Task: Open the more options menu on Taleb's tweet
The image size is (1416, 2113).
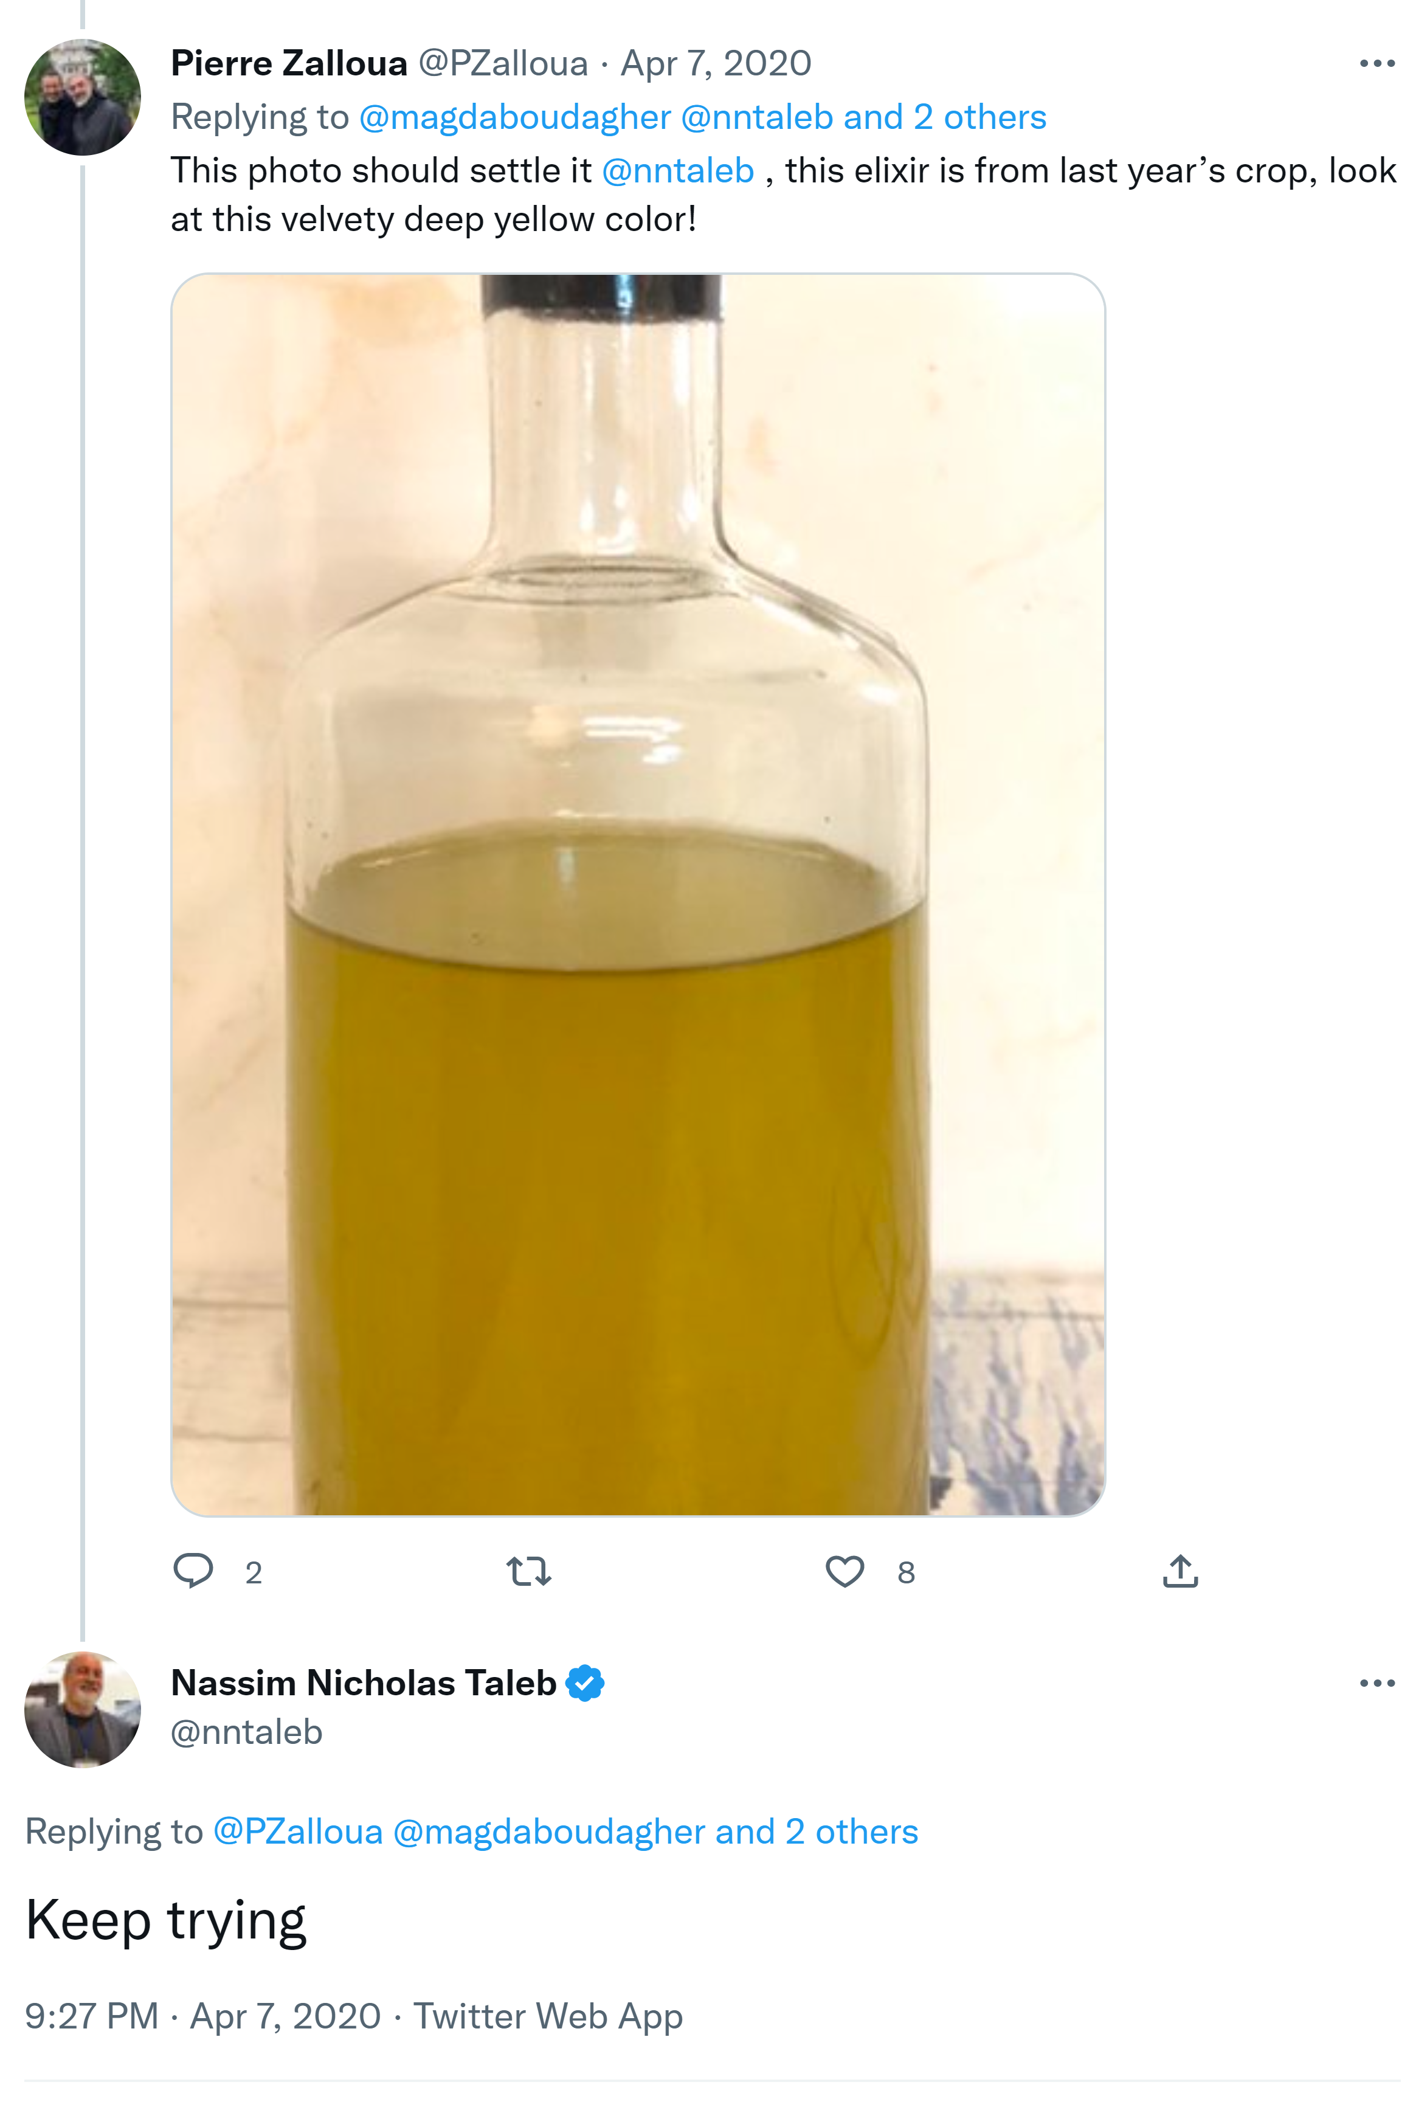Action: tap(1376, 1683)
